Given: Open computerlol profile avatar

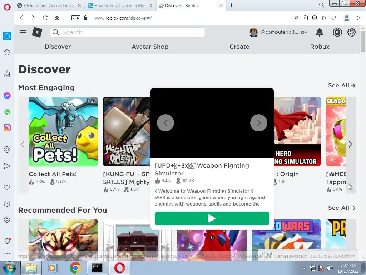Looking at the screenshot, I should 254,32.
